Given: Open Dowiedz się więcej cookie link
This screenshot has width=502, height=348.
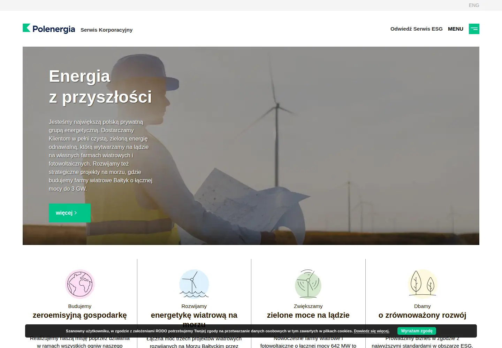Looking at the screenshot, I should [372, 331].
